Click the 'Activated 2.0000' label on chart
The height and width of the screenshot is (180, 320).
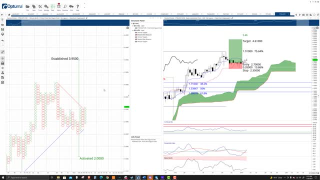tap(91, 158)
